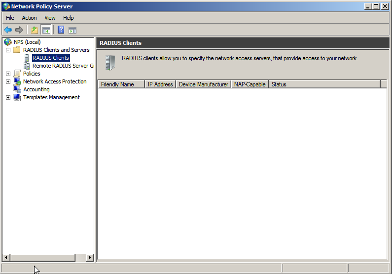Click the Up One Level folder icon
This screenshot has height=274, width=392.
[x=34, y=30]
